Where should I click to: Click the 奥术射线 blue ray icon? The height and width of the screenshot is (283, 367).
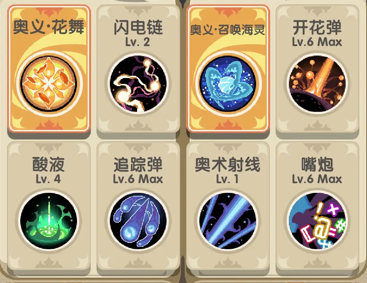pos(228,221)
